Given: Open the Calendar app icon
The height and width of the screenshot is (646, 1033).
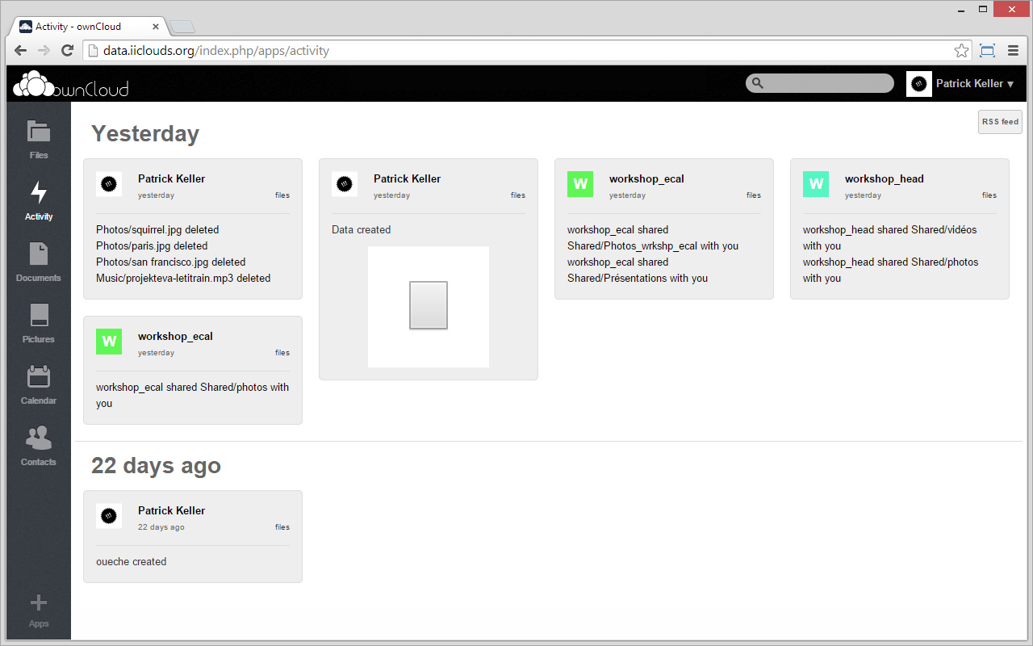Looking at the screenshot, I should tap(39, 376).
